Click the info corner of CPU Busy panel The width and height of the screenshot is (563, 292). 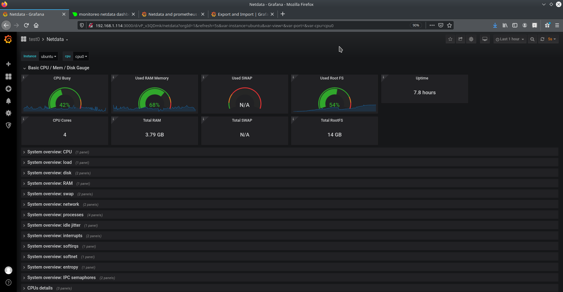23,77
